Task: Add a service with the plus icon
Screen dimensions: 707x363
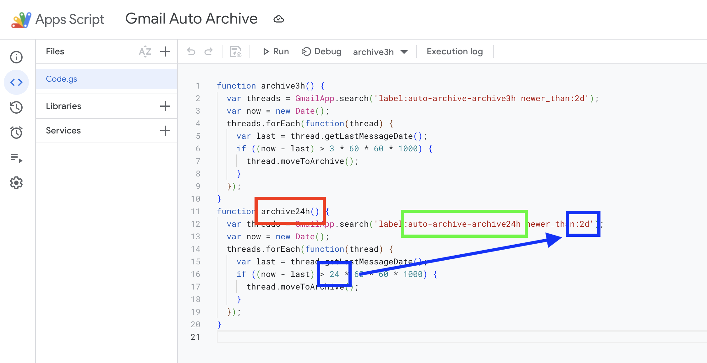Action: [x=165, y=130]
